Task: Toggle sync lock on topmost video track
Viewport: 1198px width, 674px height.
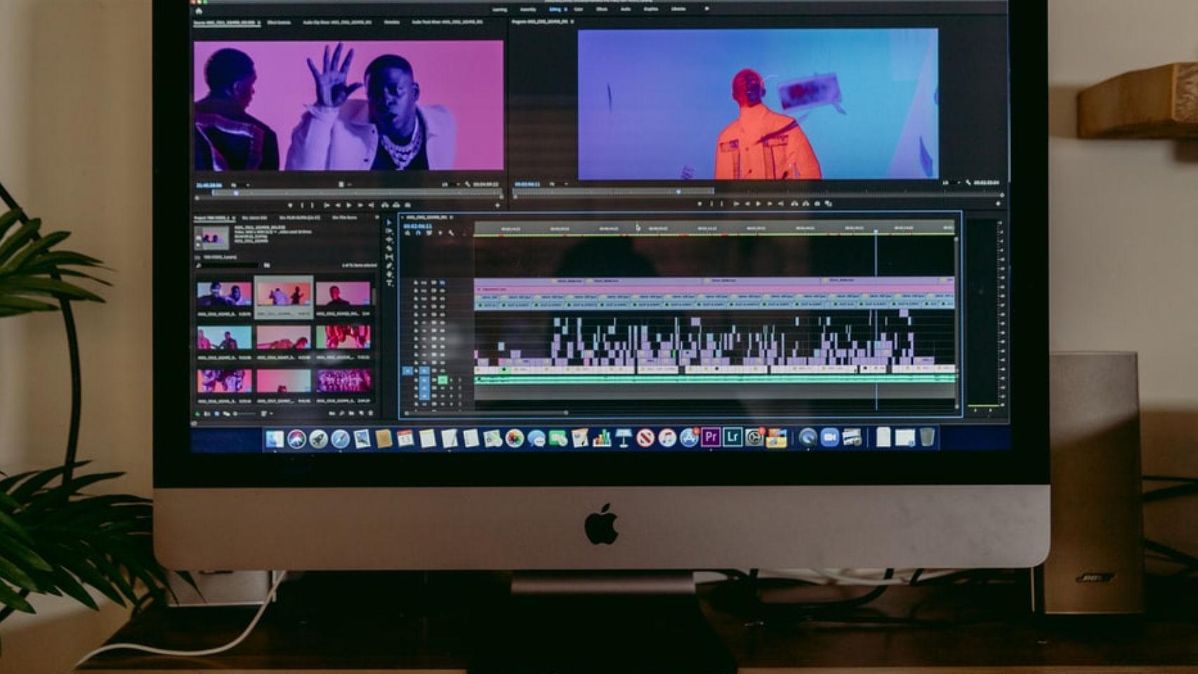Action: point(434,282)
